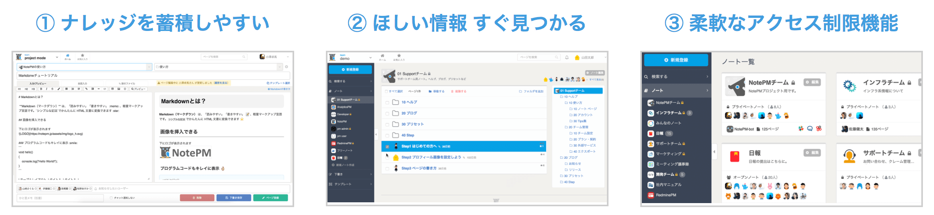This screenshot has width=934, height=215.
Task: Click NotePMチーム owl logo on card
Action: (735, 86)
